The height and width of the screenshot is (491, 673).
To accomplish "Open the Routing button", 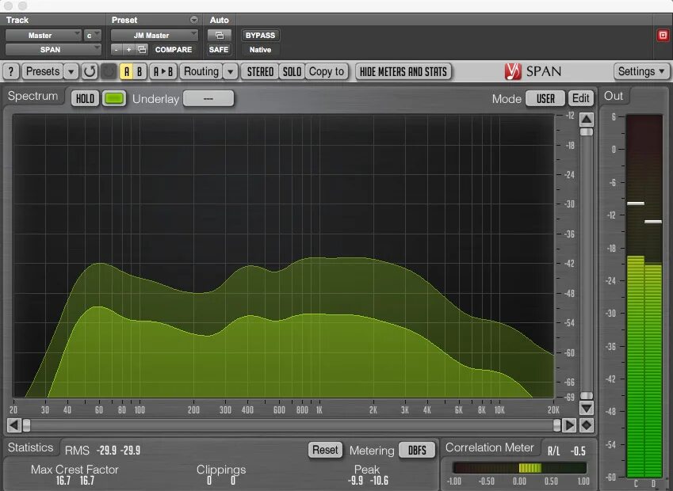I will pos(201,71).
